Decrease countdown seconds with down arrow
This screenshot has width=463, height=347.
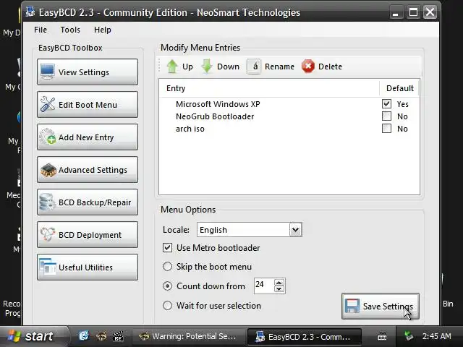[x=279, y=289]
